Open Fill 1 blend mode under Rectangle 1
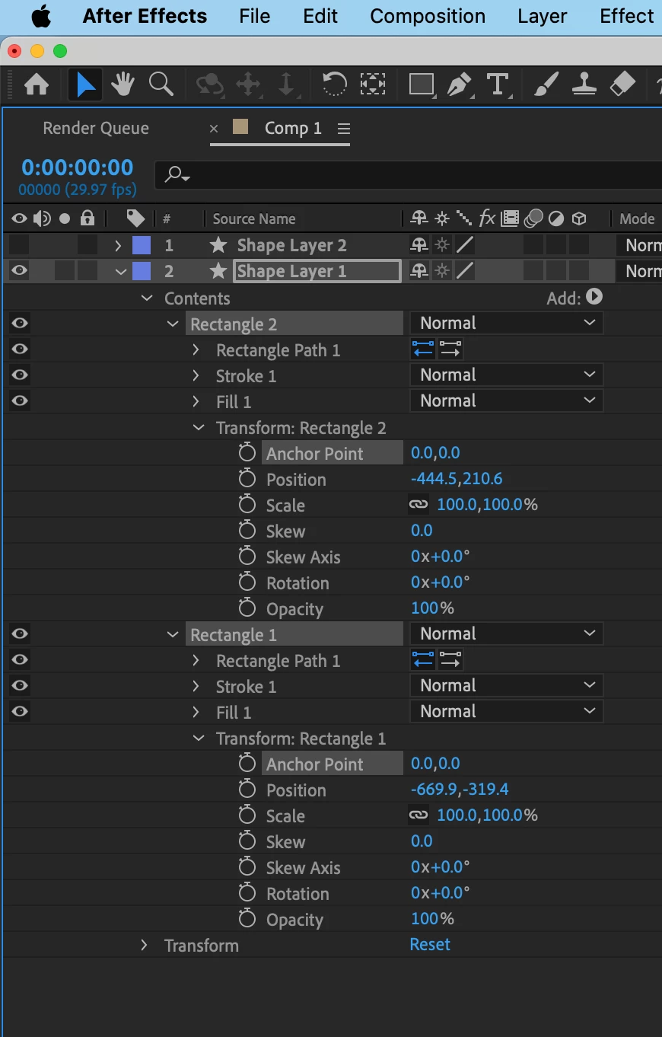Viewport: 662px width, 1037px height. click(x=507, y=711)
